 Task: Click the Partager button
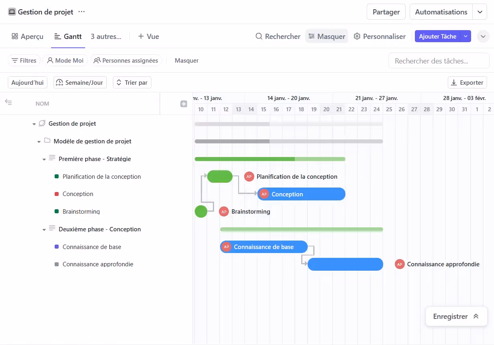click(386, 12)
